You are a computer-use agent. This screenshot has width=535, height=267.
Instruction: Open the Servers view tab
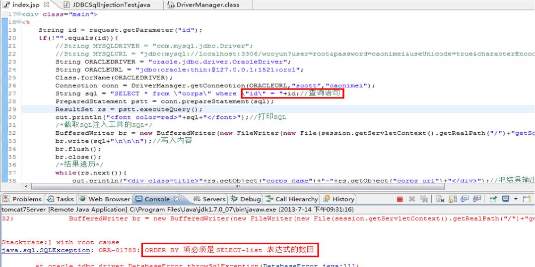point(209,199)
